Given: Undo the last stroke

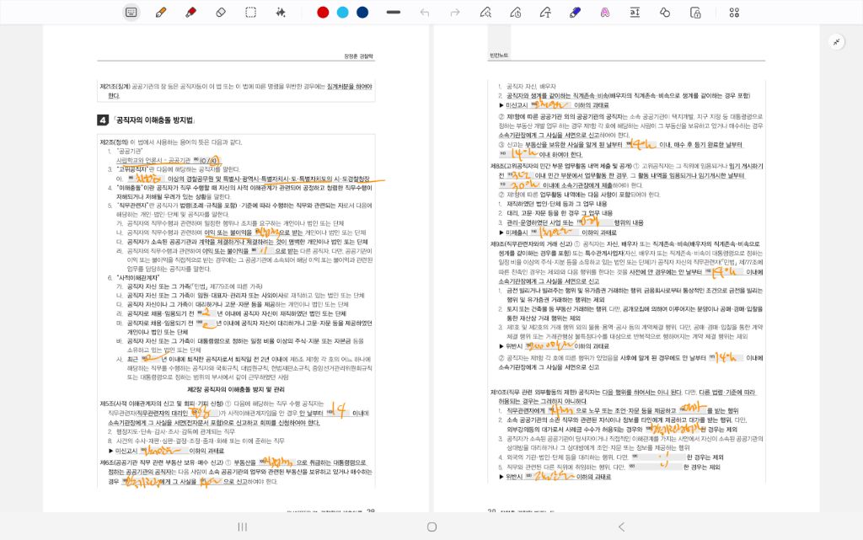Looking at the screenshot, I should 425,12.
